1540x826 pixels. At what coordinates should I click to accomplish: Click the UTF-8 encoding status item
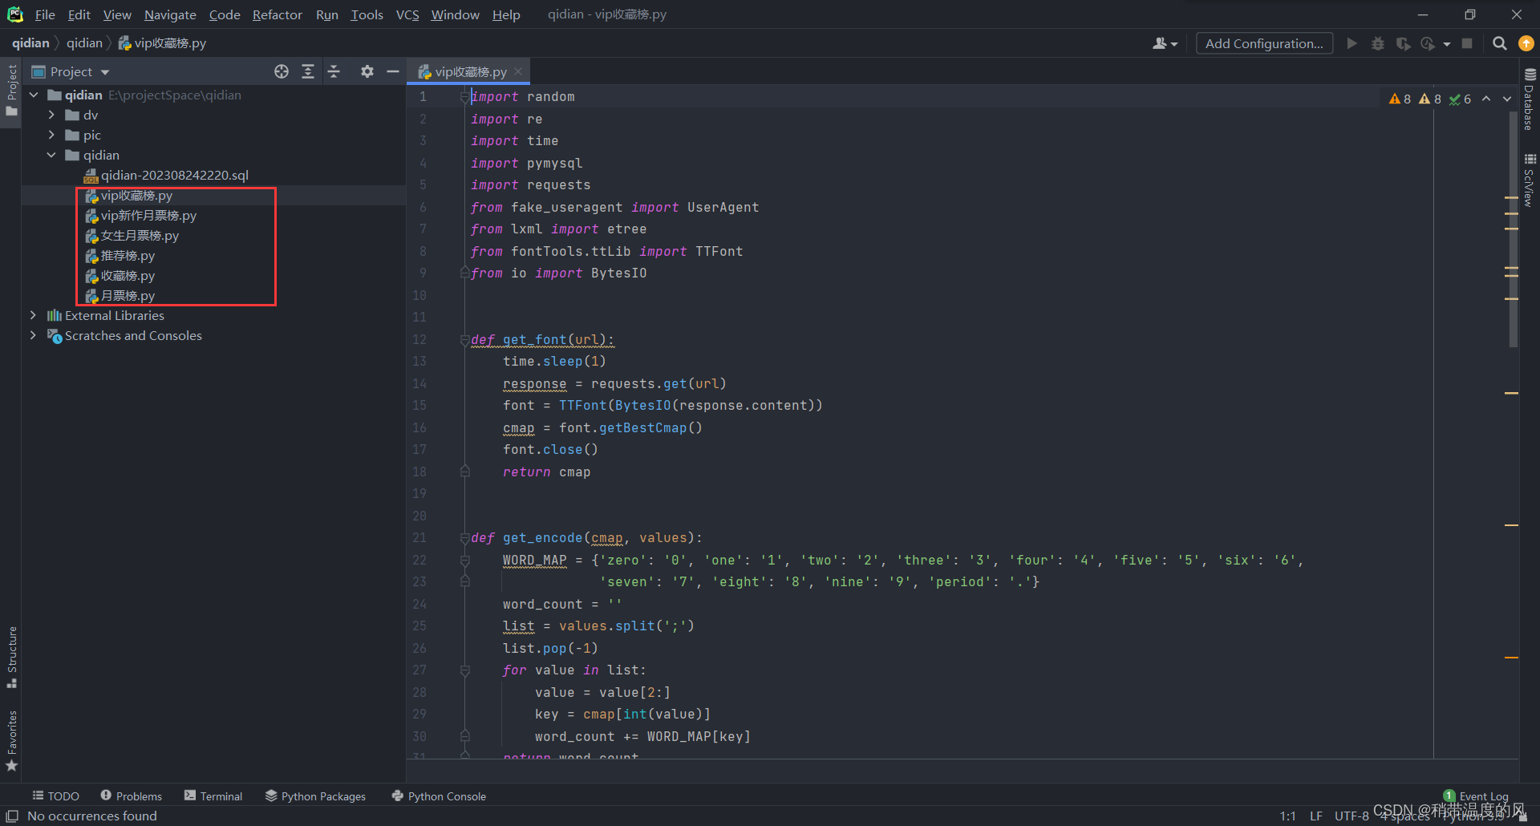coord(1352,816)
